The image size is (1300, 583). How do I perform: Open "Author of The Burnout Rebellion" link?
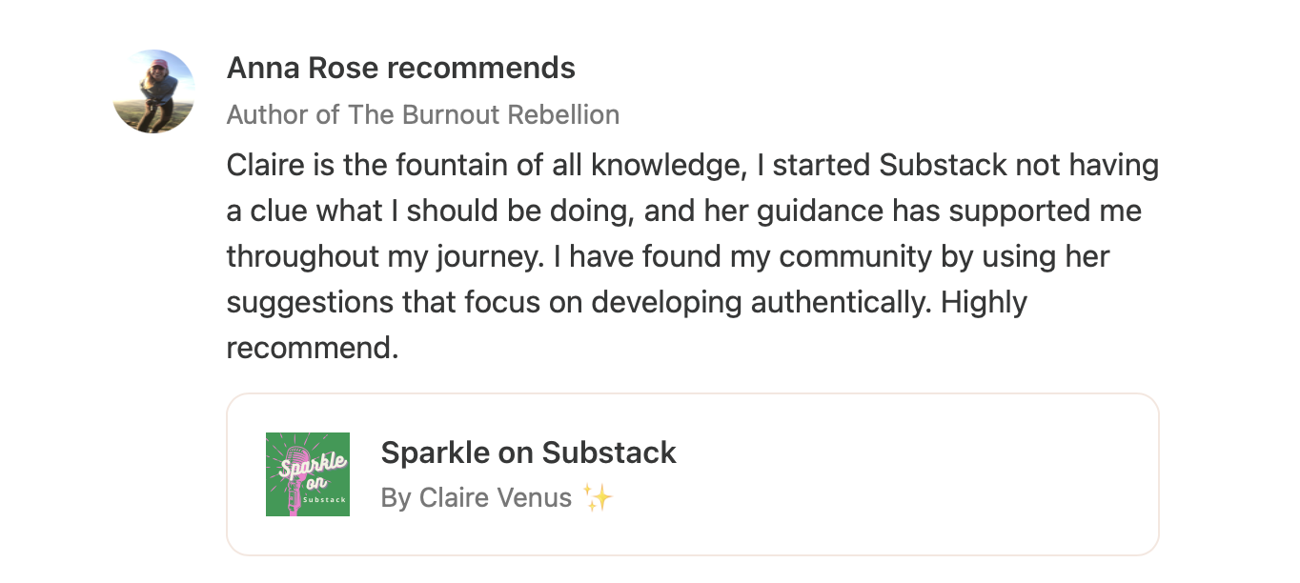click(422, 115)
